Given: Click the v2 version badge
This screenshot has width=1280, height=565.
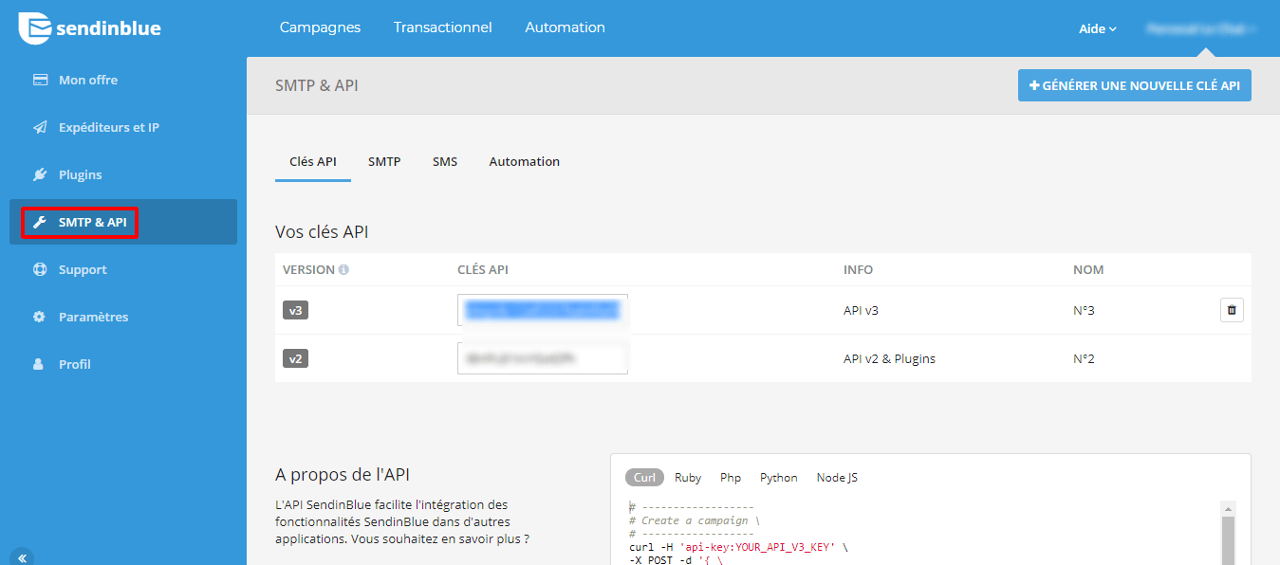Looking at the screenshot, I should coord(295,358).
